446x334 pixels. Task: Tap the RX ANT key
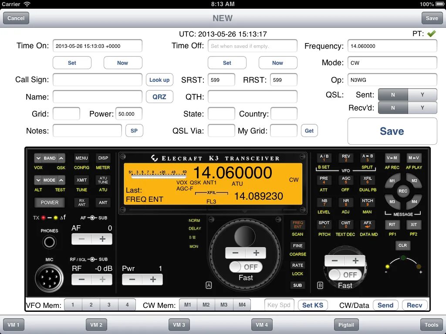[81, 203]
